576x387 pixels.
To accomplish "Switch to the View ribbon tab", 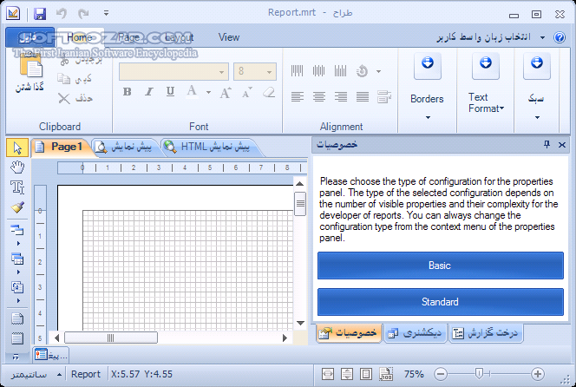I will point(229,37).
